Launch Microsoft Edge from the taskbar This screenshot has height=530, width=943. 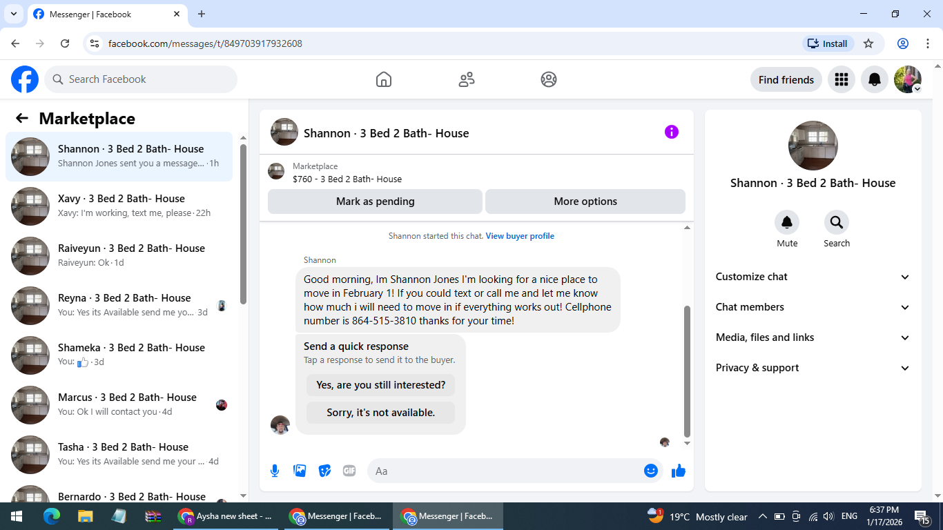click(x=52, y=516)
